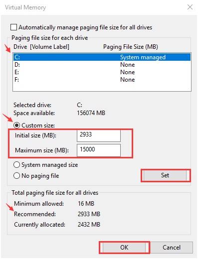Click the Set button
The width and height of the screenshot is (198, 259).
165,175
